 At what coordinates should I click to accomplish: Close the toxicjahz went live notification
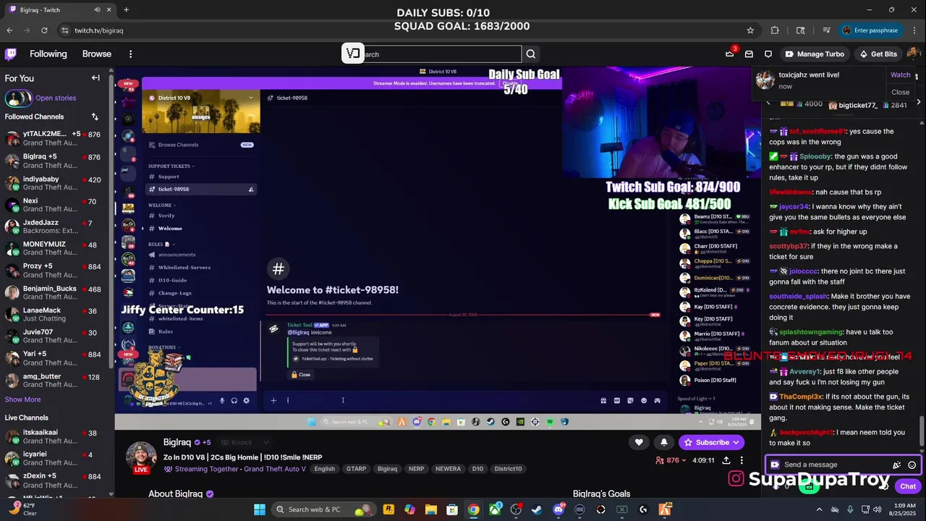[x=901, y=92]
